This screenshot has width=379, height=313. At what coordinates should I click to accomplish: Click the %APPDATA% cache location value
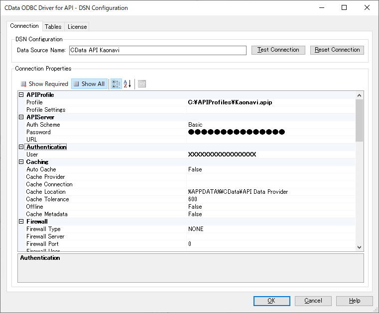point(238,192)
